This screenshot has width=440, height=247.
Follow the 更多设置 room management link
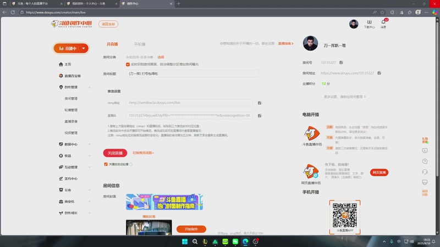click(345, 97)
